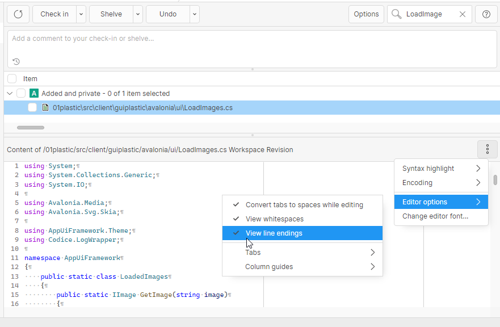Click the green A added-status badge
The image size is (500, 327).
pos(33,93)
